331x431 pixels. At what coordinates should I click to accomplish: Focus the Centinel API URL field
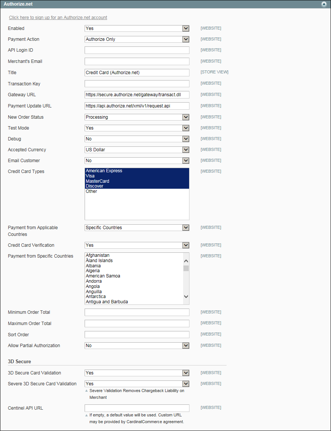pos(137,408)
